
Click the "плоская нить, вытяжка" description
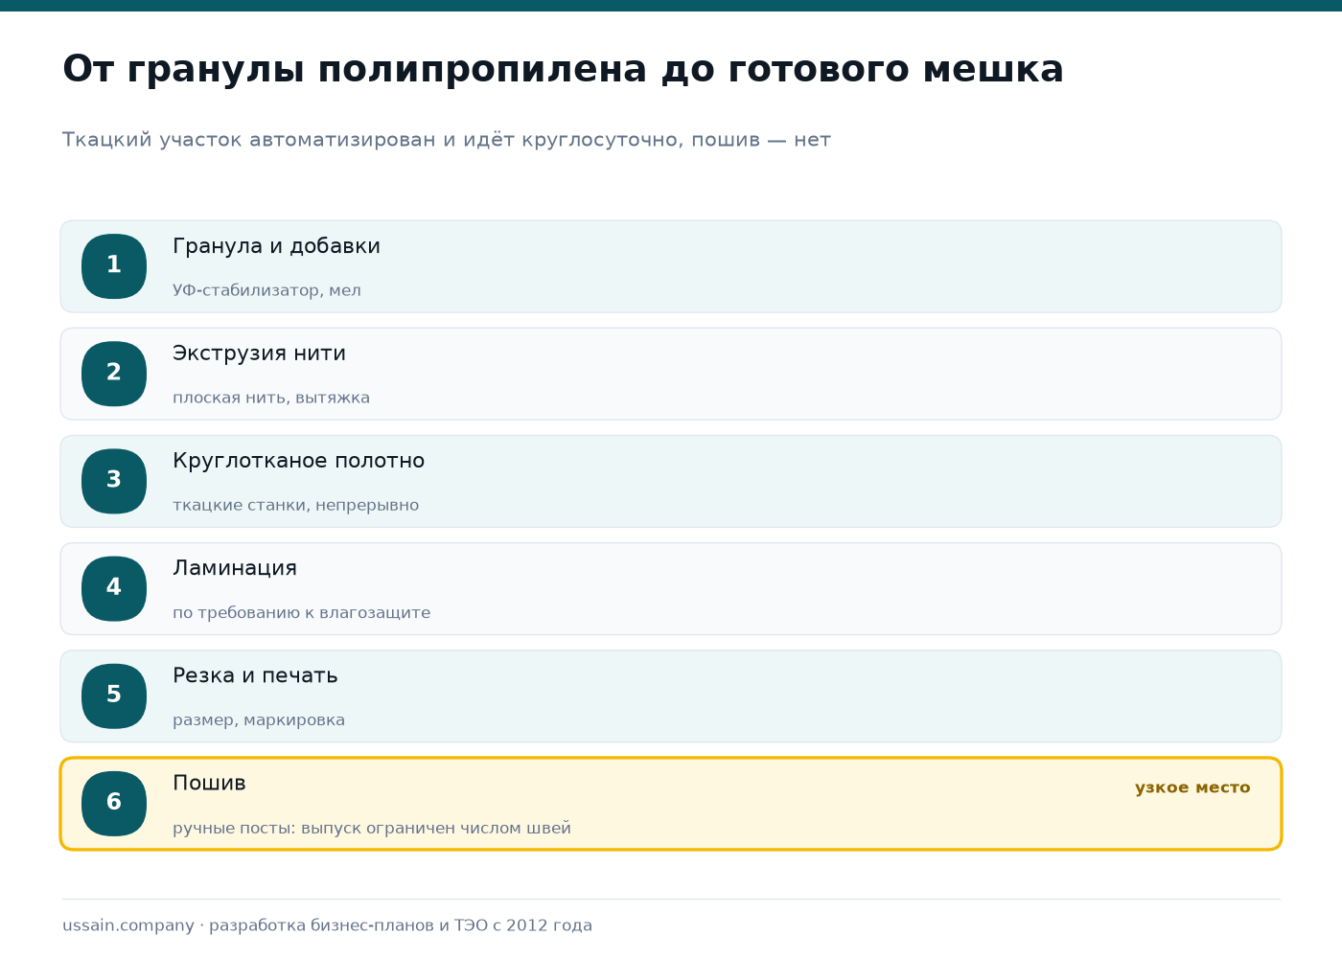(x=271, y=398)
